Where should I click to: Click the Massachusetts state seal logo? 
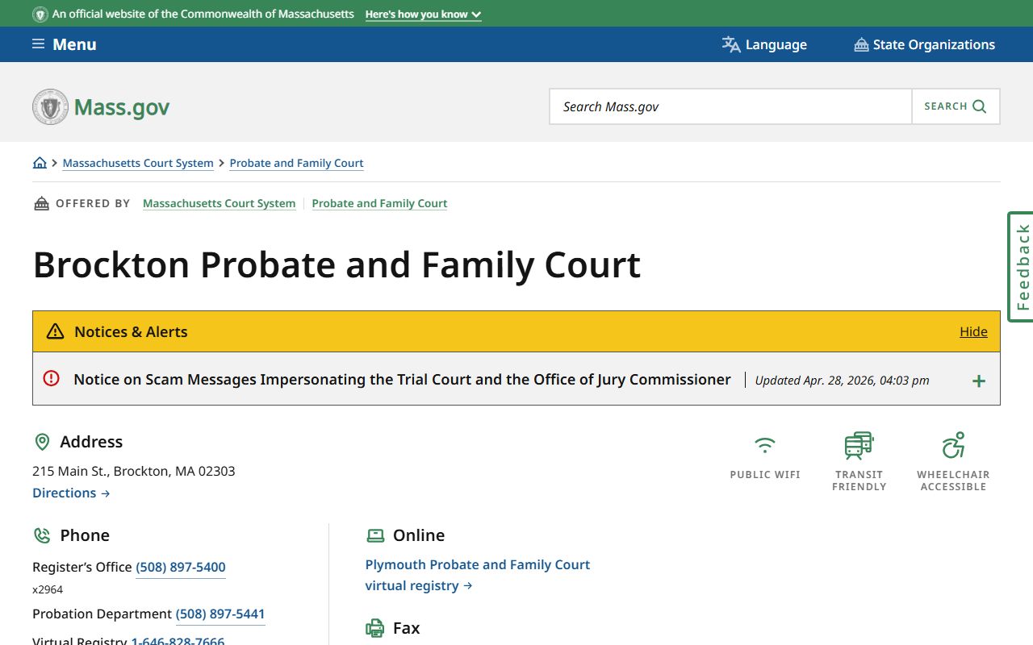[50, 106]
